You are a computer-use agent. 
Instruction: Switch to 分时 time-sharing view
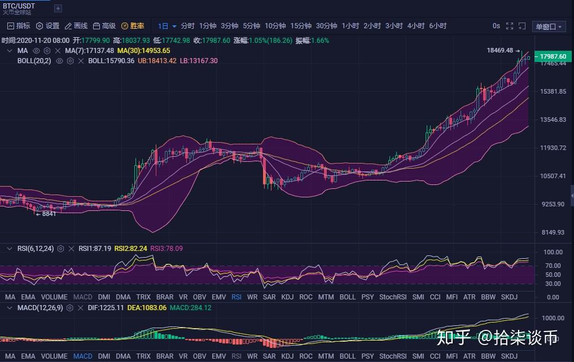click(x=187, y=26)
